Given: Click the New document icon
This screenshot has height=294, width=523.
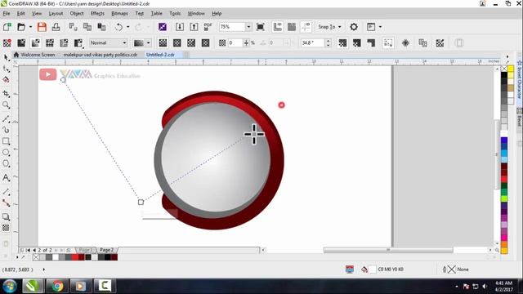Looking at the screenshot, I should [x=7, y=27].
